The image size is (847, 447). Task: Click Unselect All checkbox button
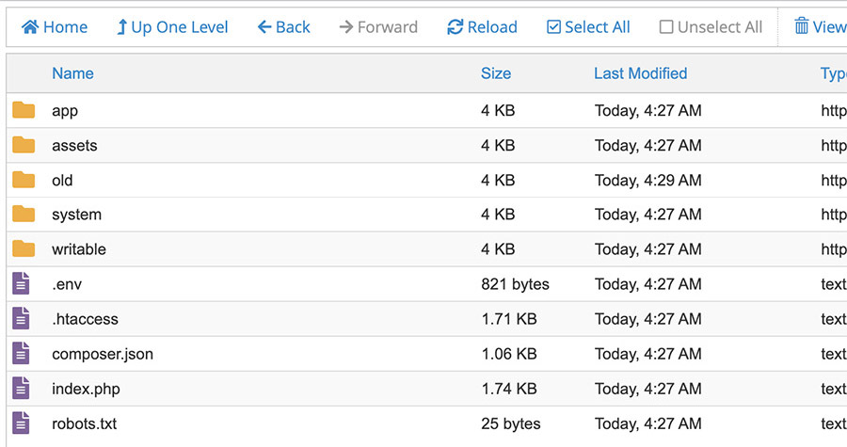[x=711, y=27]
